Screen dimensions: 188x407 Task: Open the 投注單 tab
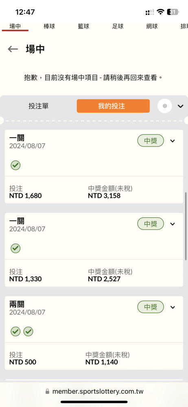[x=38, y=106]
